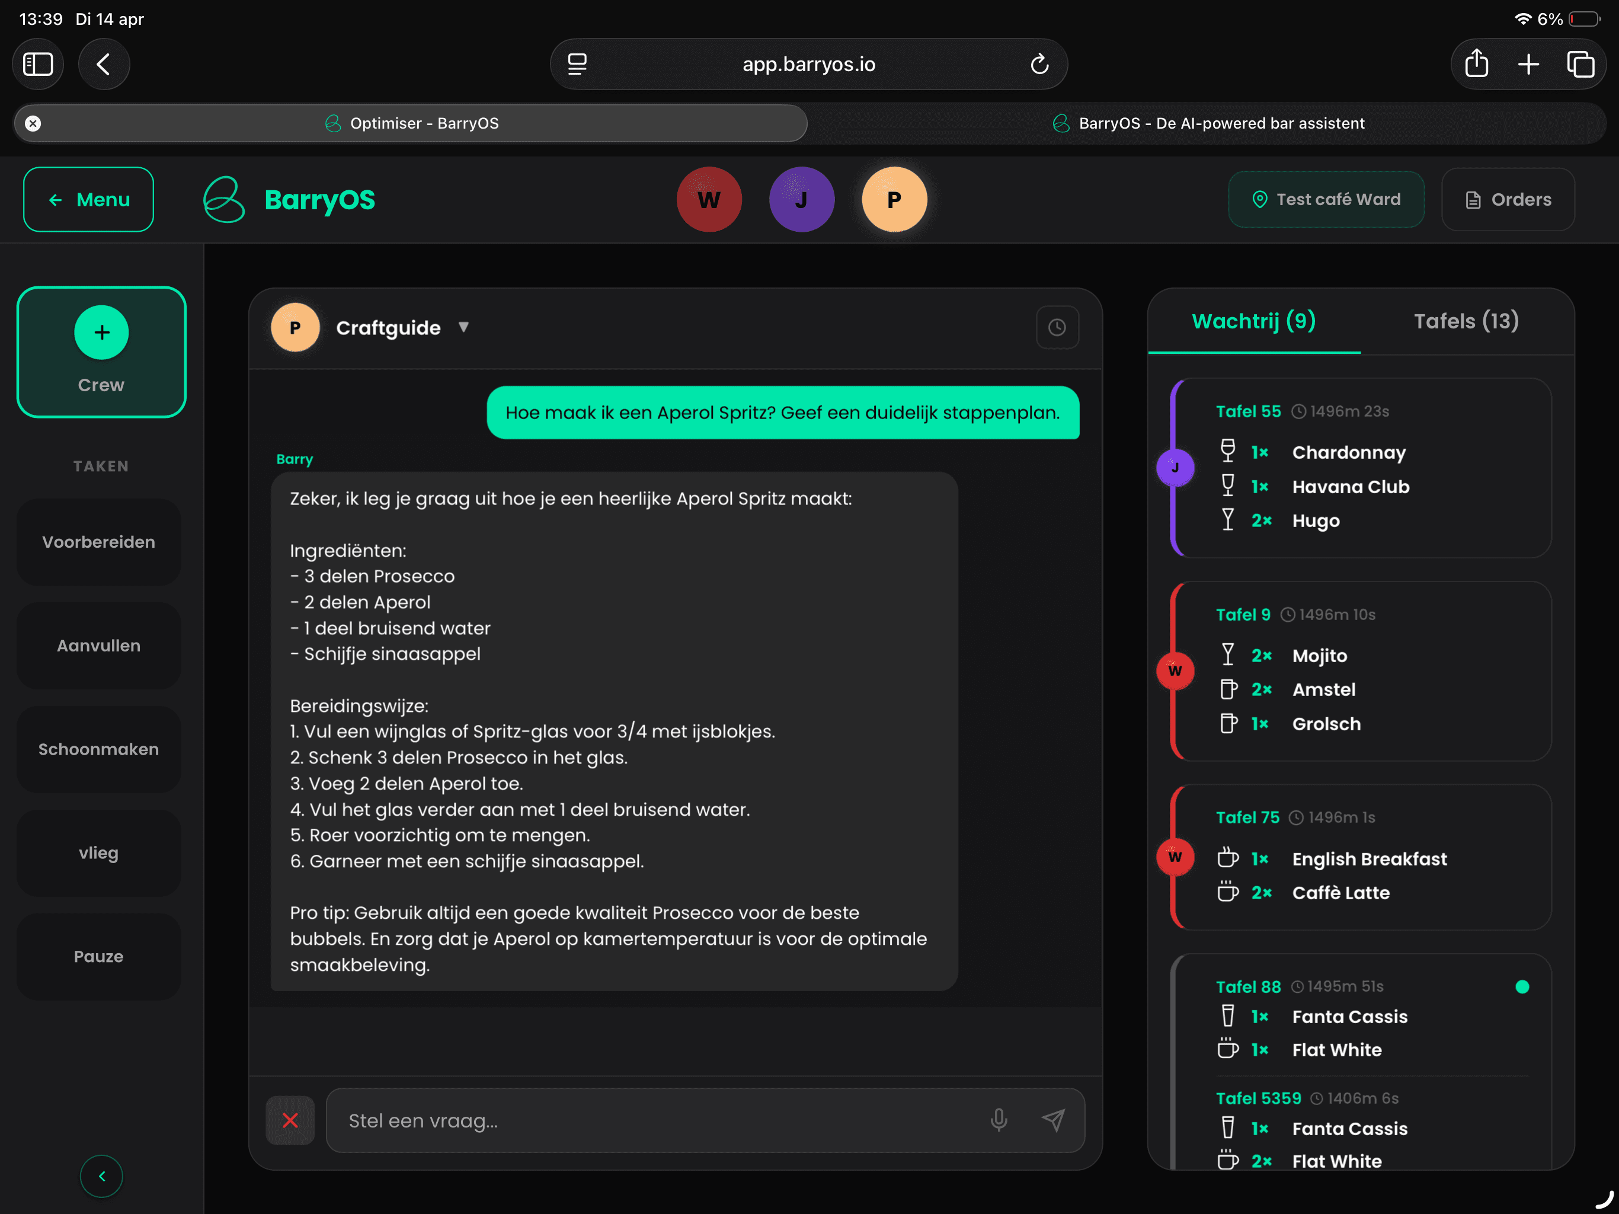Select the purple J crew avatar
1619x1214 pixels.
click(801, 199)
